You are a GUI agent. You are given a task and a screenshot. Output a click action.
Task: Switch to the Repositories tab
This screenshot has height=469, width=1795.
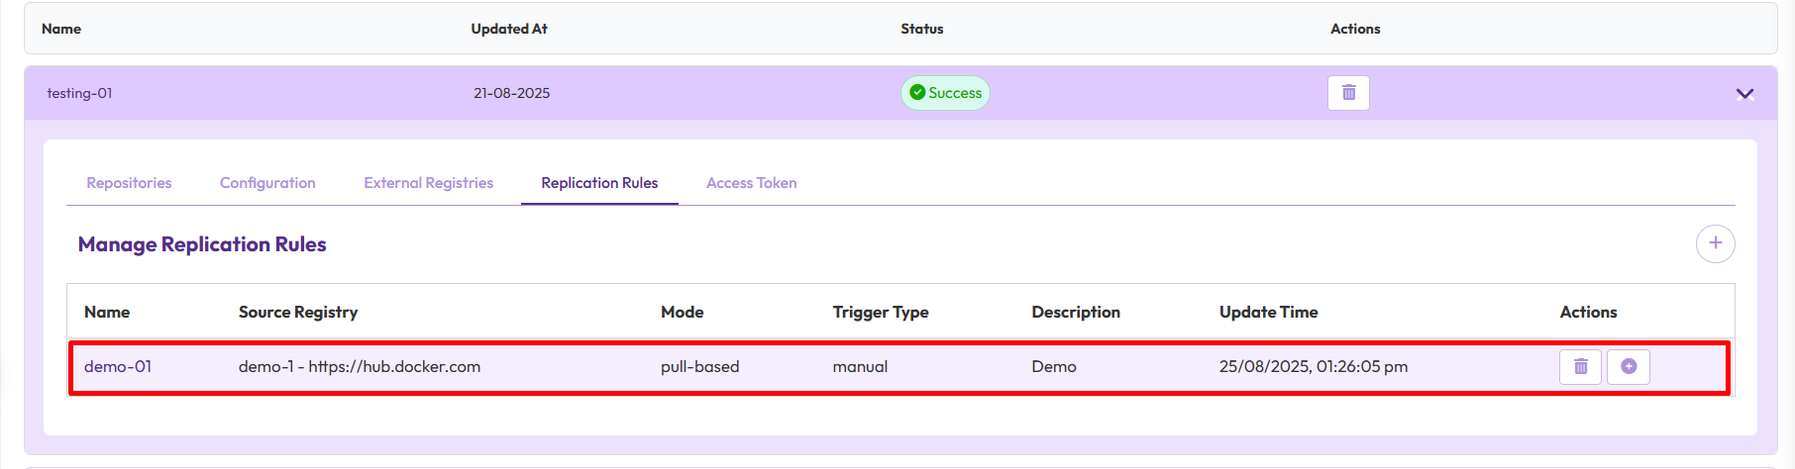pyautogui.click(x=129, y=183)
